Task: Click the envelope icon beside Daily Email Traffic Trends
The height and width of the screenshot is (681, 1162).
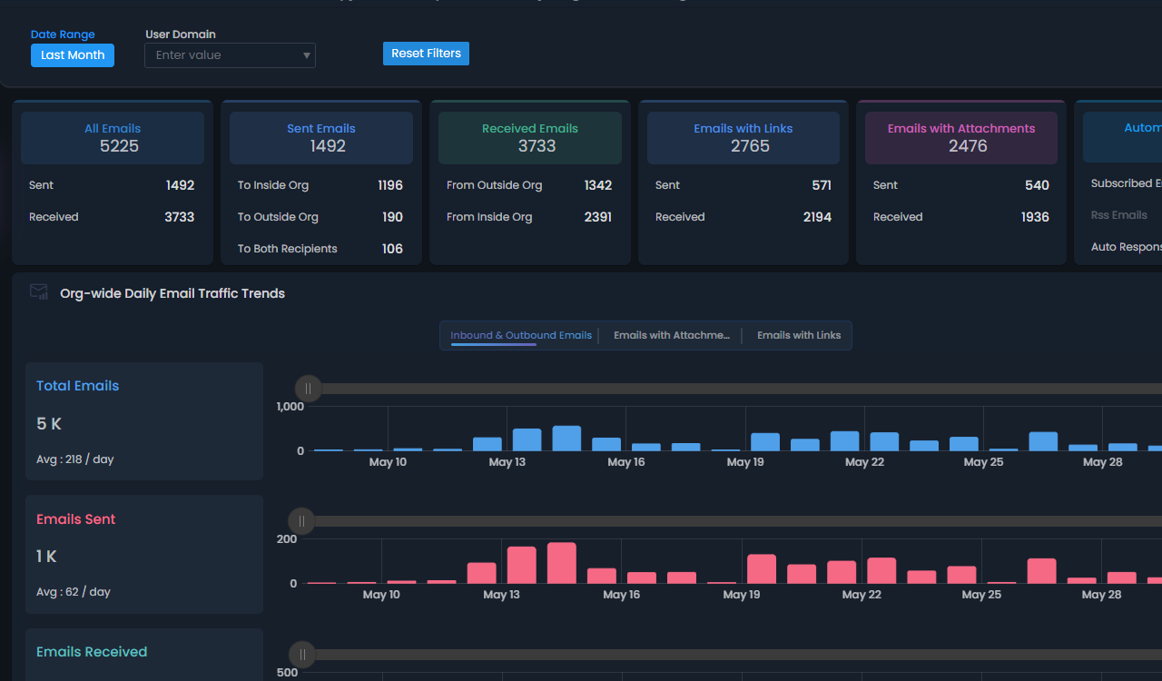Action: pos(38,291)
